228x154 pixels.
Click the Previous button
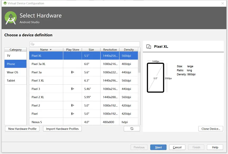pyautogui.click(x=139, y=147)
